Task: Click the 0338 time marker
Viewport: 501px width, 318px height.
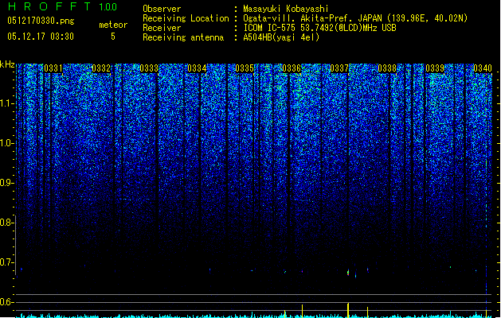Action: pos(387,68)
